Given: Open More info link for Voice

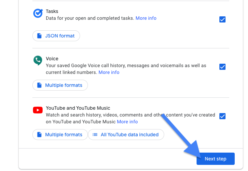Looking at the screenshot, I should pos(109,72).
